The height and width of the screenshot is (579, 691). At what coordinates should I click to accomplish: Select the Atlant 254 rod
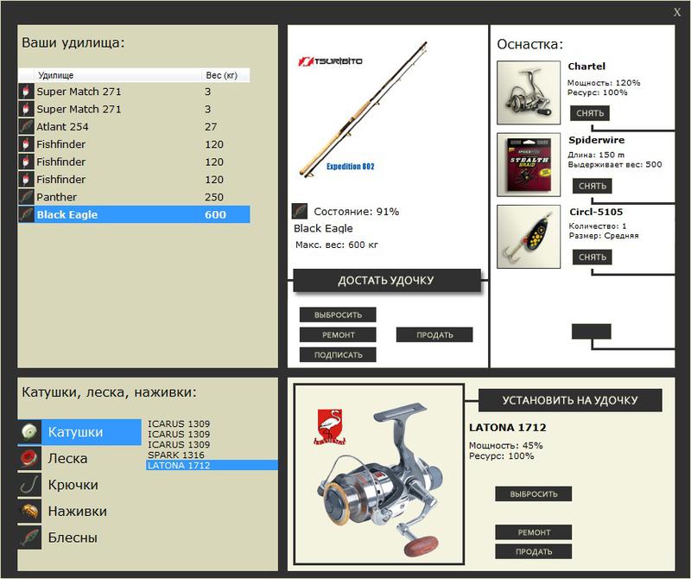coord(134,126)
